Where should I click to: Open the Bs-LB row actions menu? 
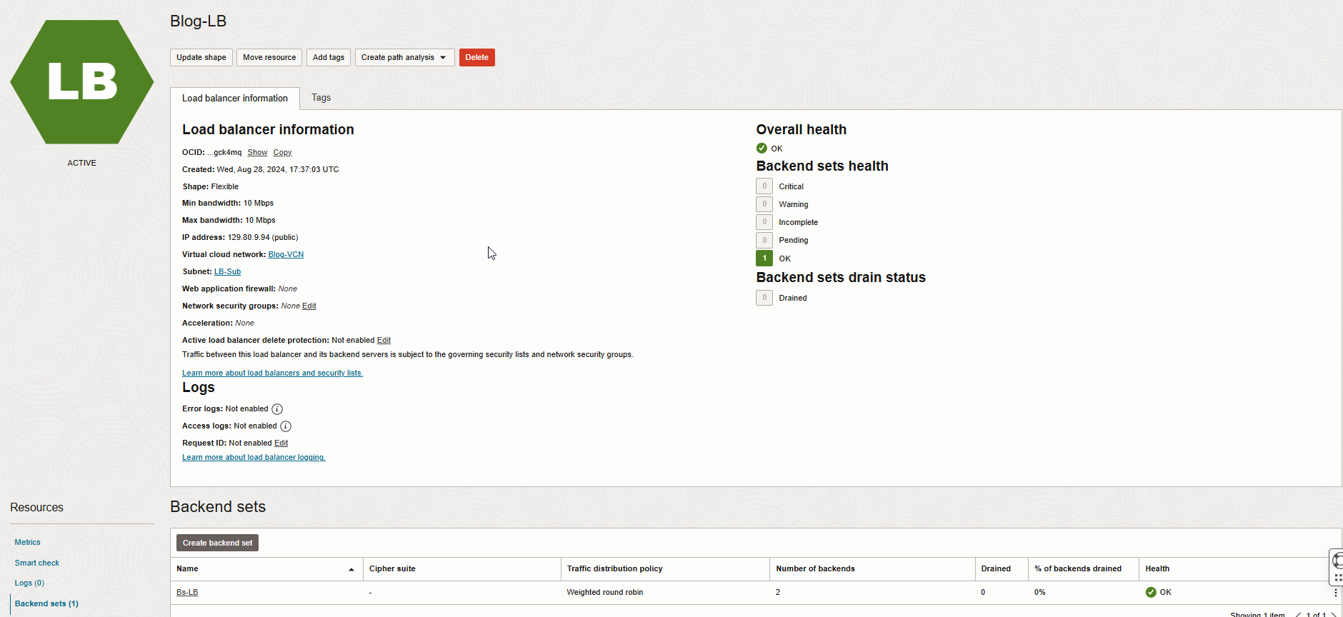[x=1335, y=593]
